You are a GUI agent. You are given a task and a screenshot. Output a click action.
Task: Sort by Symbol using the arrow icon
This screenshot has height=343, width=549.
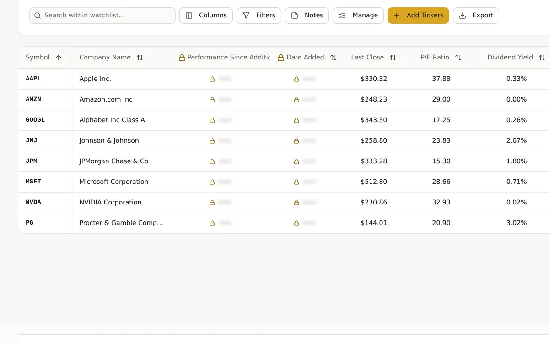click(x=59, y=58)
